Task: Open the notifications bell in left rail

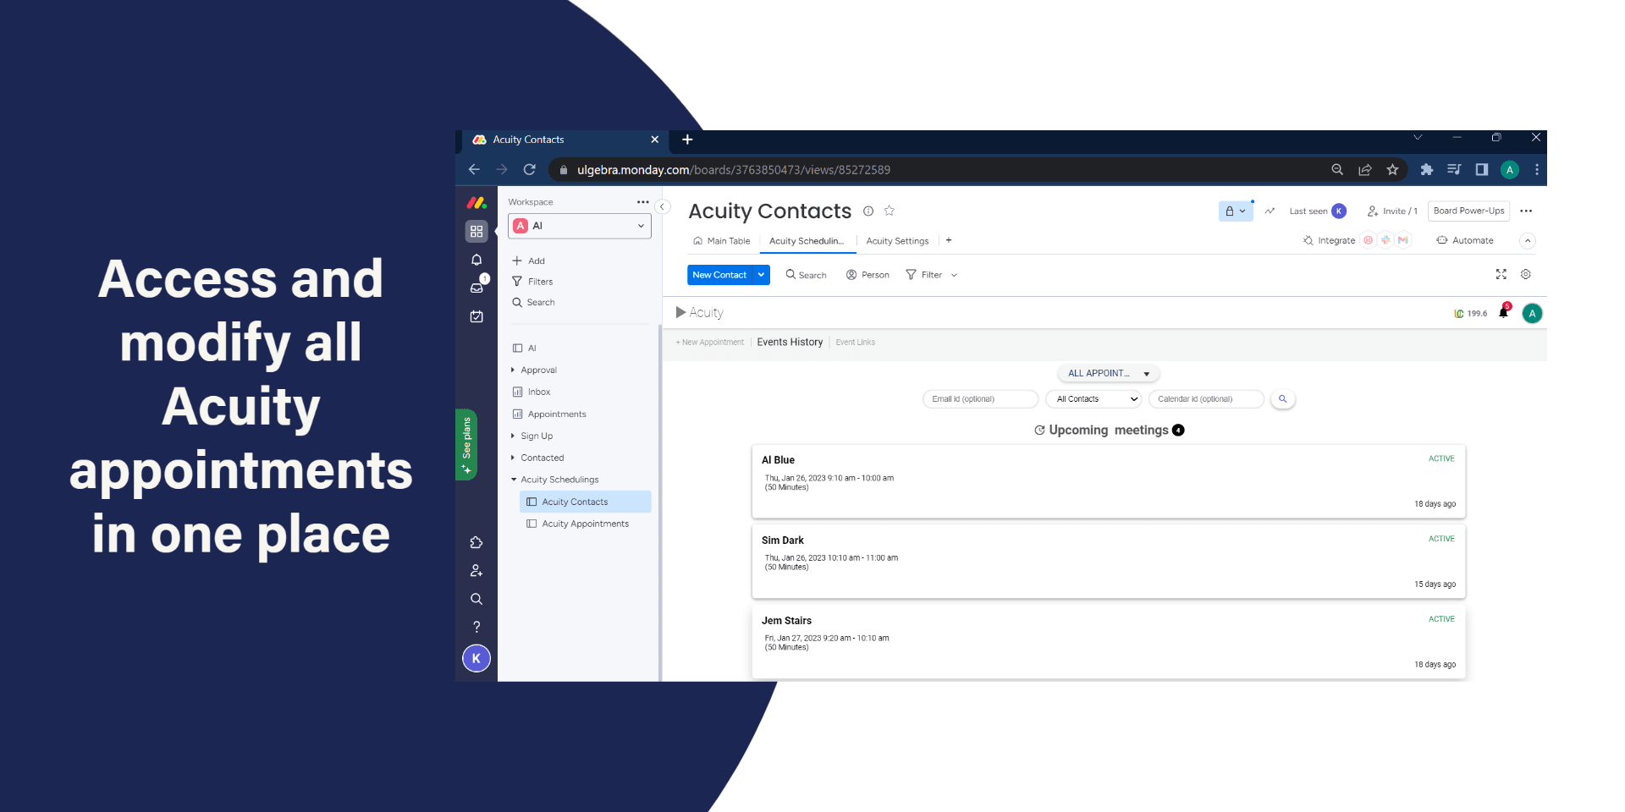Action: (x=476, y=260)
